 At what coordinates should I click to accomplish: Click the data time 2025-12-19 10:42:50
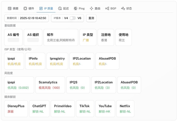click(33, 18)
